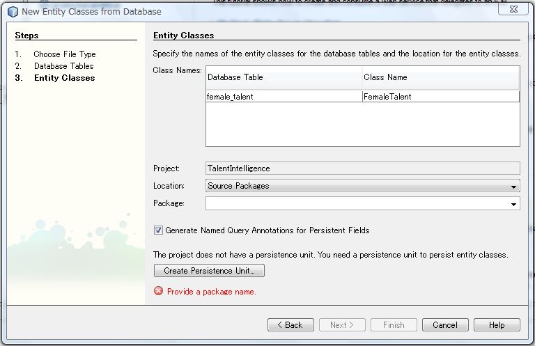Select the Database Tables step
This screenshot has width=535, height=346.
[63, 66]
